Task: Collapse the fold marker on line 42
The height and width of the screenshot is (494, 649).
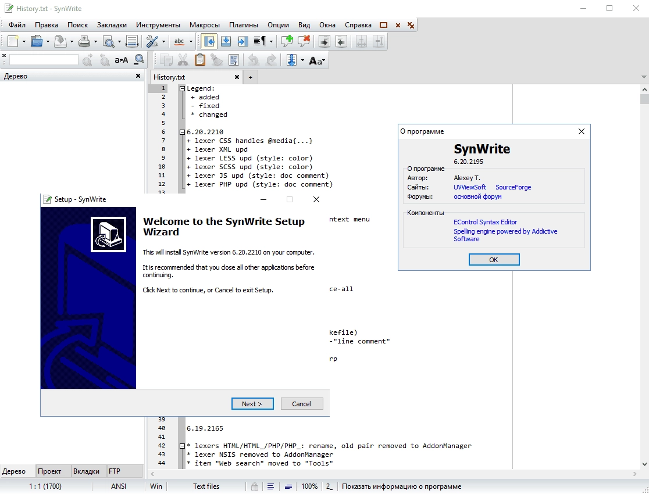Action: tap(182, 446)
